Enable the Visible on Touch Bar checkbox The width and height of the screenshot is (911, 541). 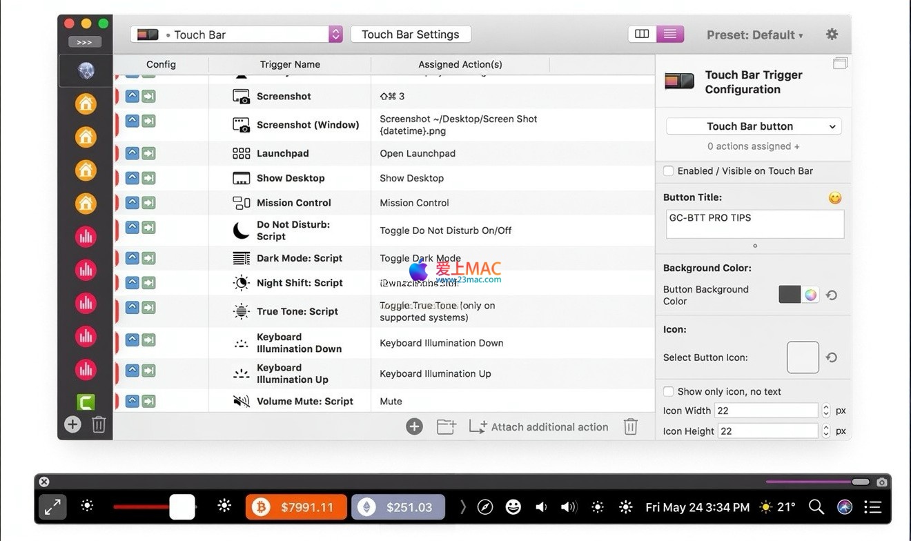668,171
